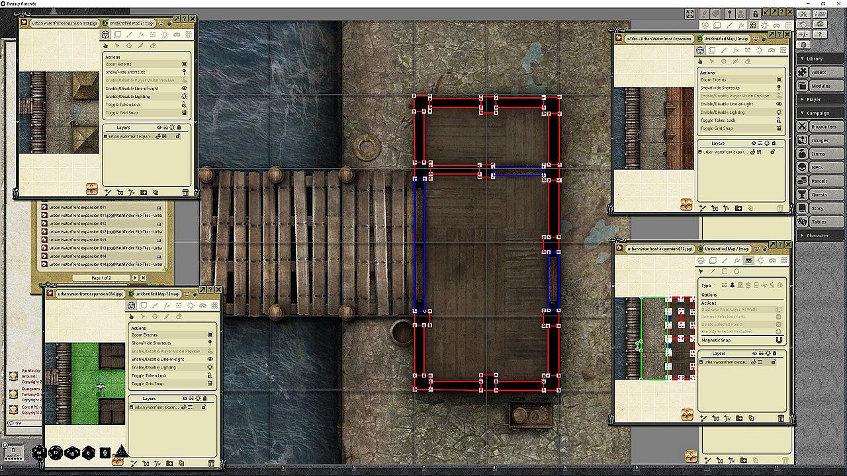
Task: Select the lighting bulb tool in 012 window
Action: pos(760,260)
